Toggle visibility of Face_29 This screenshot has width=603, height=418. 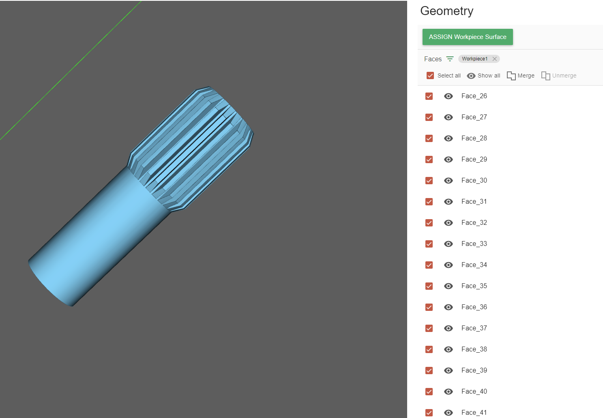point(448,159)
